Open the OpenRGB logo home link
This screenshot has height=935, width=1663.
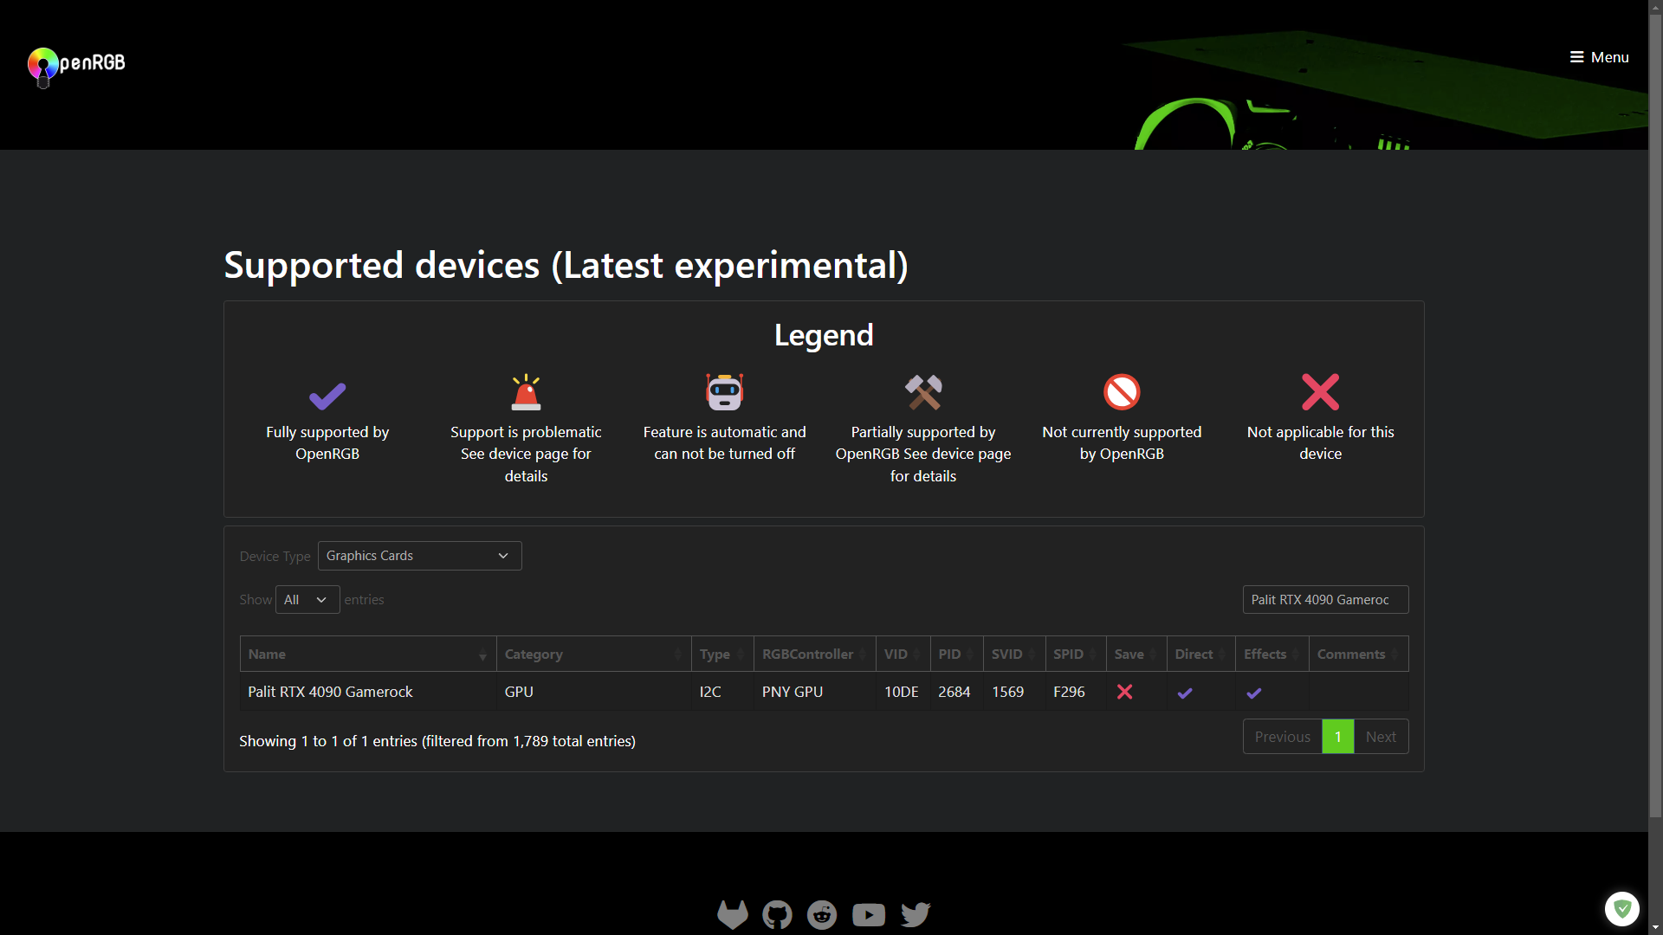(x=76, y=66)
